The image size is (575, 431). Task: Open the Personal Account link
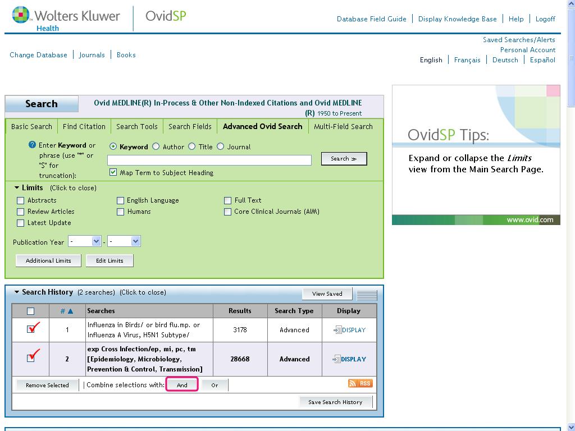tap(528, 50)
